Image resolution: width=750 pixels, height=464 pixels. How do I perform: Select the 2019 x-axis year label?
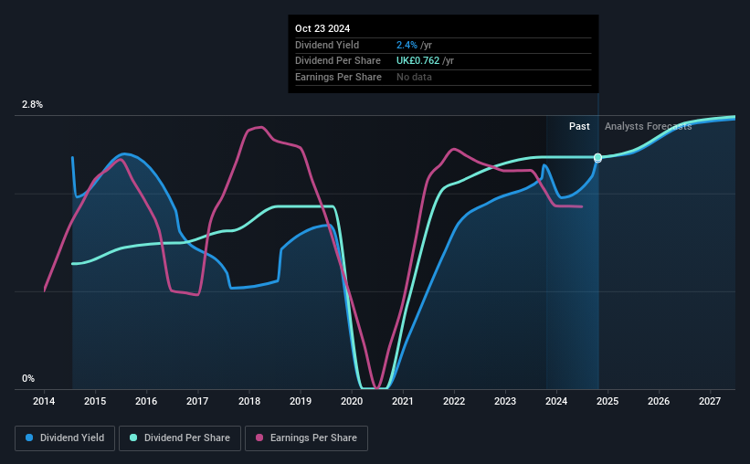point(301,401)
